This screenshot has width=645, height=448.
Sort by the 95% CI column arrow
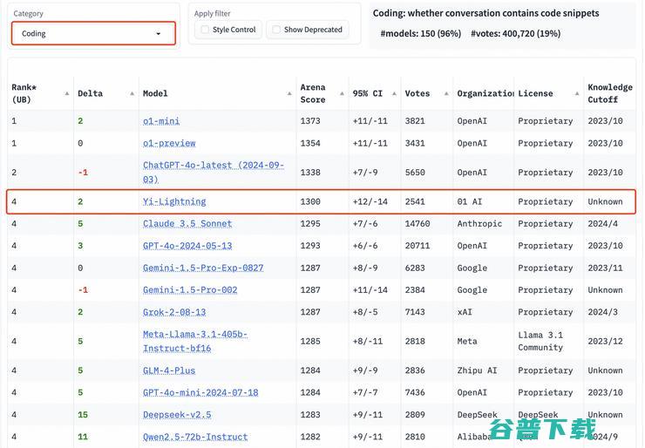coord(394,94)
